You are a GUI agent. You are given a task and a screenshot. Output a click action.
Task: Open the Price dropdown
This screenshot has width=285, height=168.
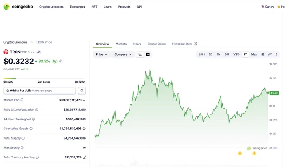point(101,54)
